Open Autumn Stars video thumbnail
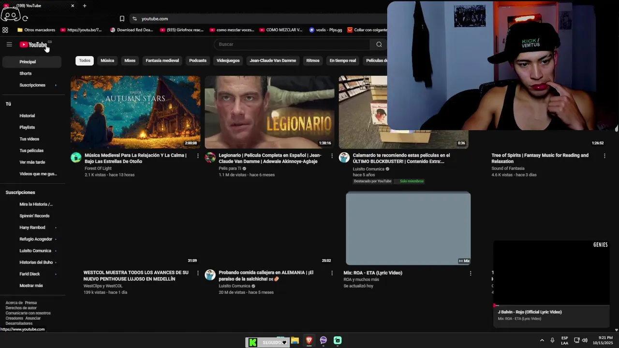The image size is (619, 348). tap(135, 112)
